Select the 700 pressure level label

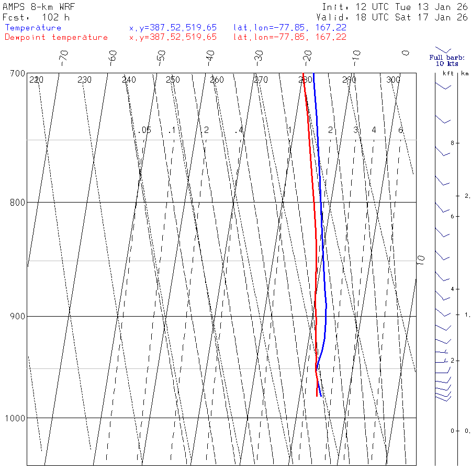coord(17,74)
